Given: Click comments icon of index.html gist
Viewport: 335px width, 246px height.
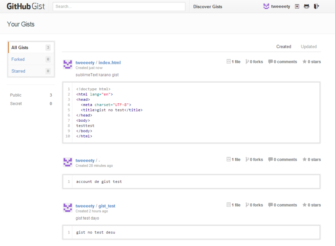Looking at the screenshot, I should pyautogui.click(x=271, y=61).
